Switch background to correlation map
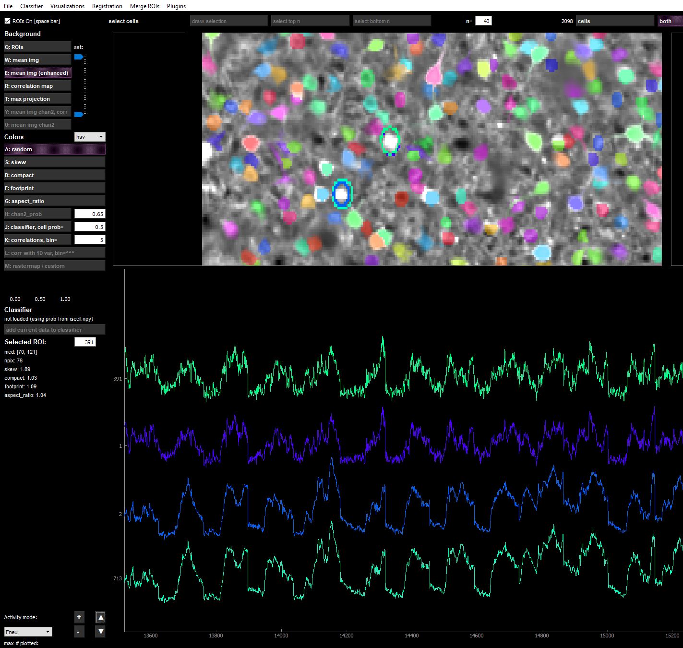 37,85
